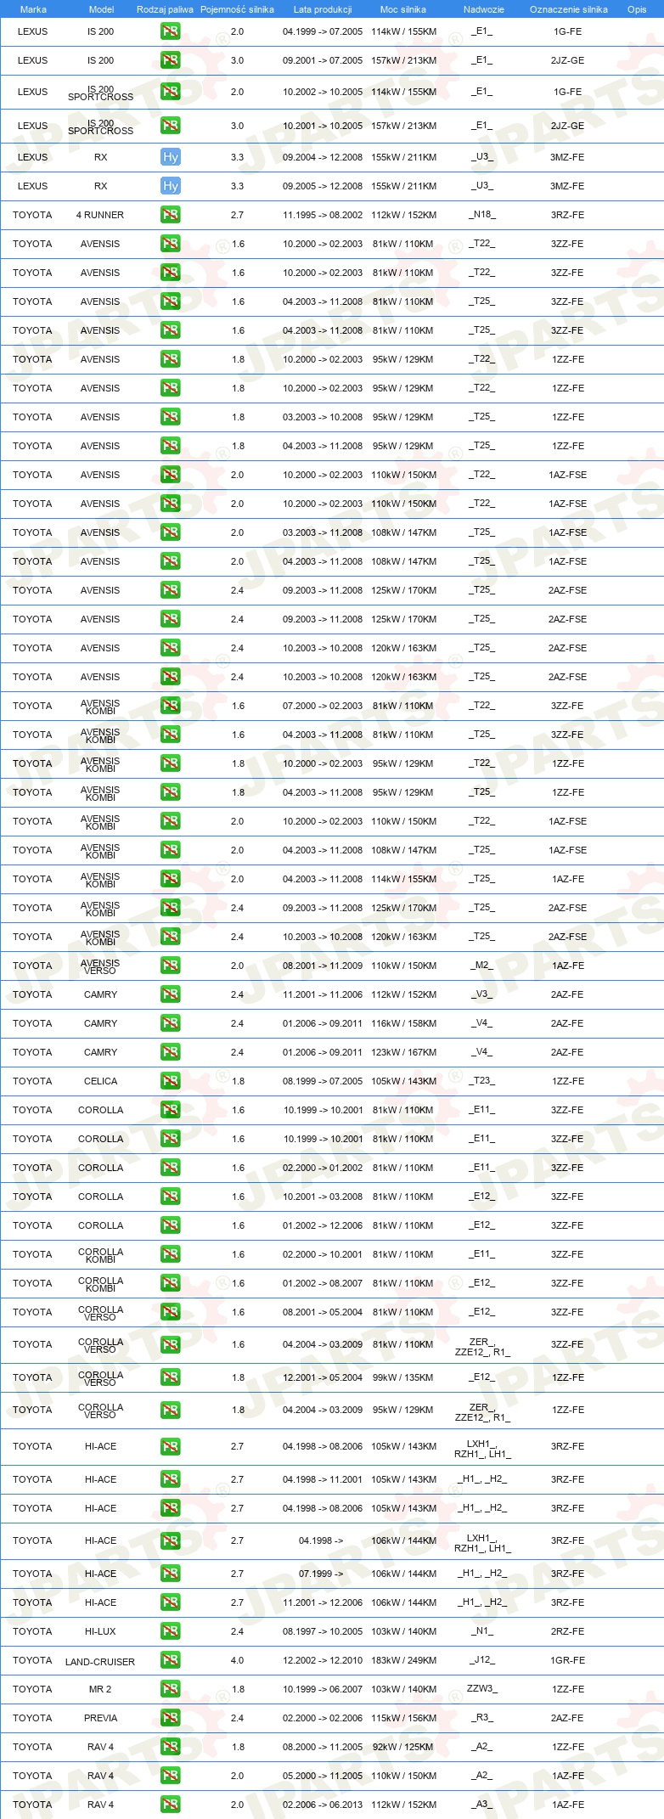The width and height of the screenshot is (664, 1819).
Task: Click the CELICA model name
Action: point(101,1081)
